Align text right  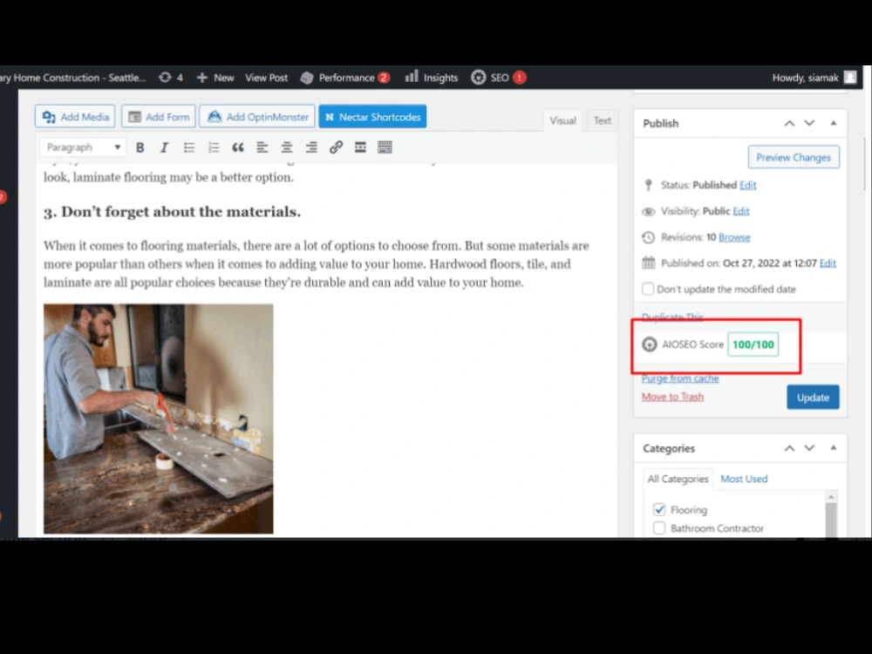pos(311,147)
